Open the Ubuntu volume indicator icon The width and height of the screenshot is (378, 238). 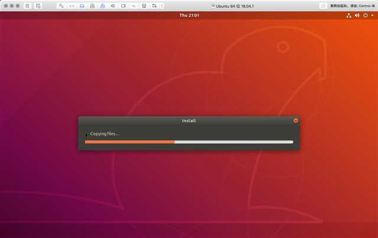(x=357, y=15)
